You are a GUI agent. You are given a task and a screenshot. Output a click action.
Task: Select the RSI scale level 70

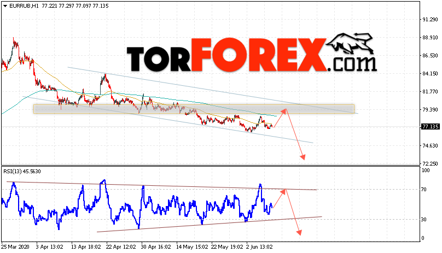click(424, 189)
